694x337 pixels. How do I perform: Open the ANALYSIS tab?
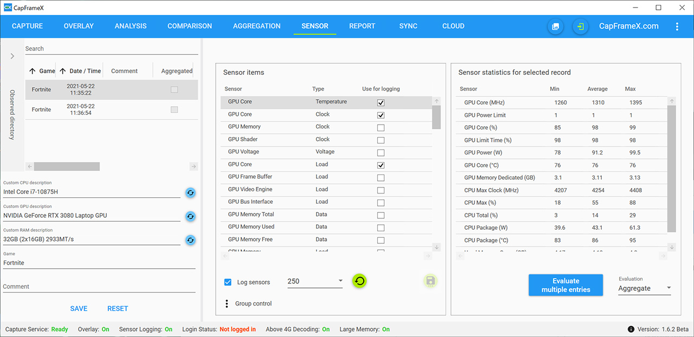(131, 26)
